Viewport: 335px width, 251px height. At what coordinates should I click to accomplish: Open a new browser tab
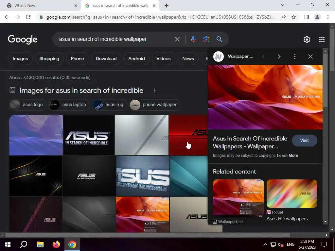(167, 6)
